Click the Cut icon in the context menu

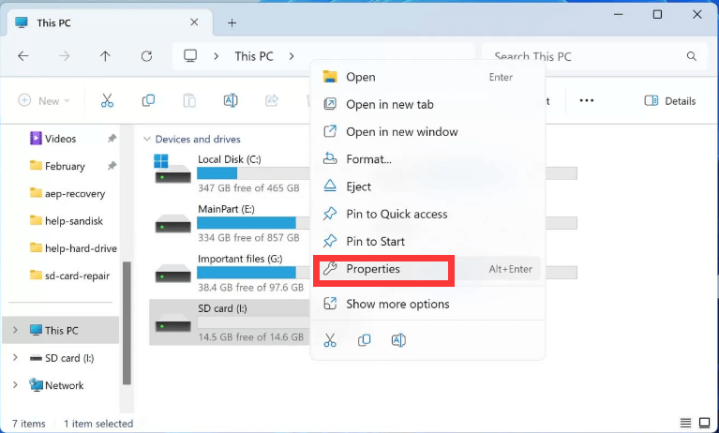click(x=330, y=340)
